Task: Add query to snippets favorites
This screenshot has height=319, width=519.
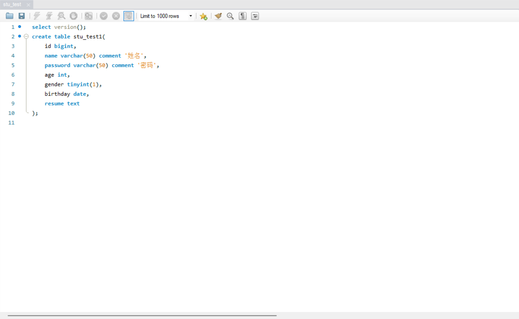Action: (x=203, y=16)
